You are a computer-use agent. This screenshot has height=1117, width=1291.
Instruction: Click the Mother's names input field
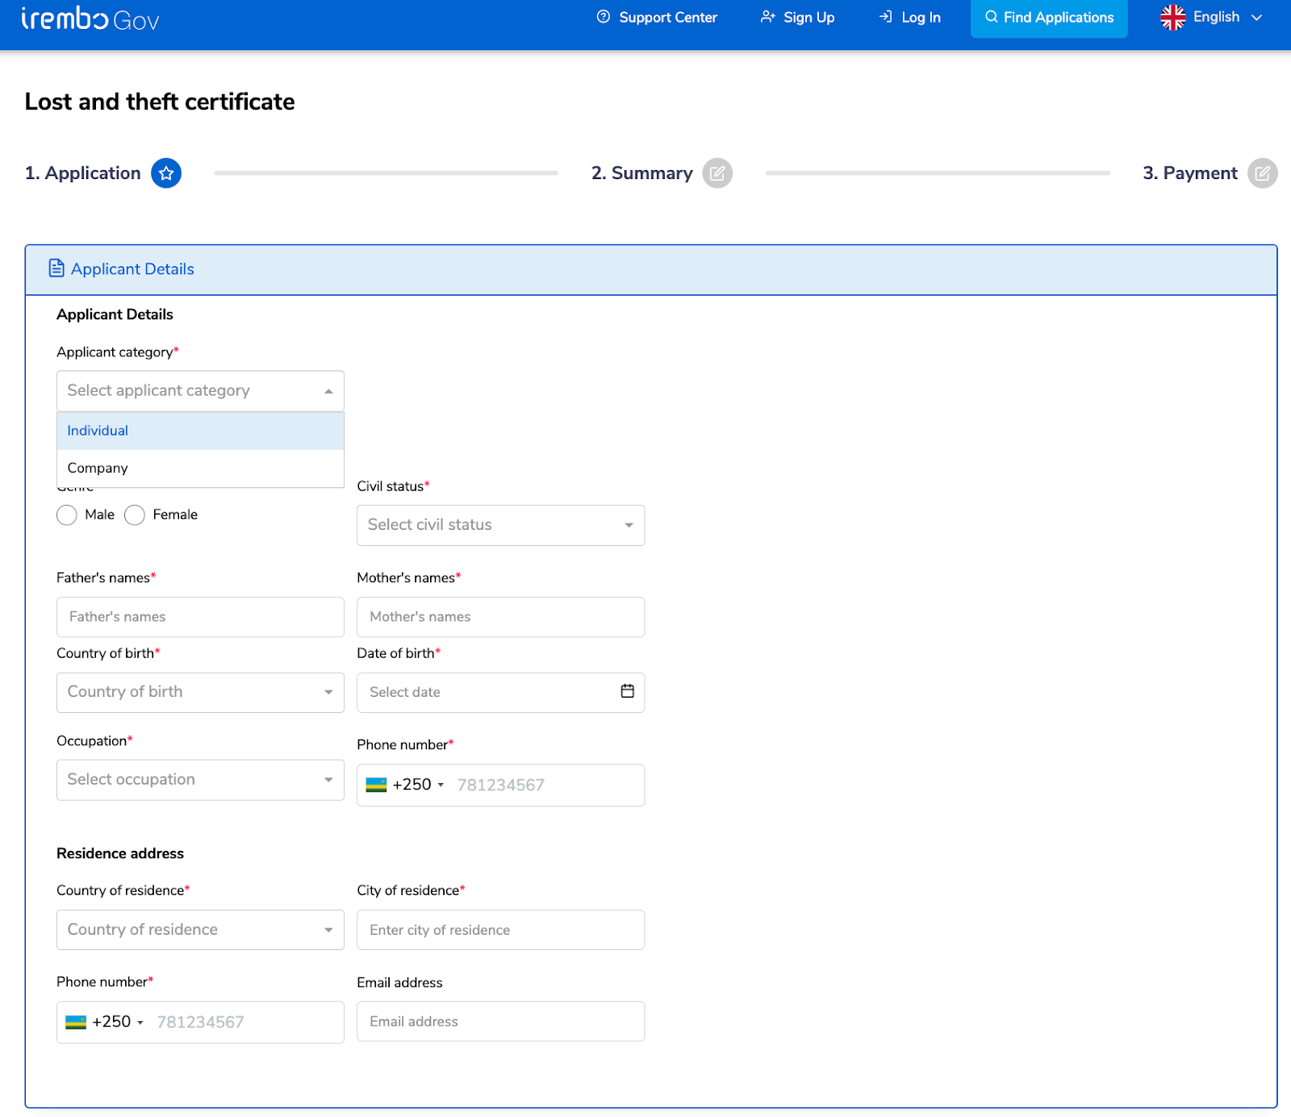[x=501, y=617]
